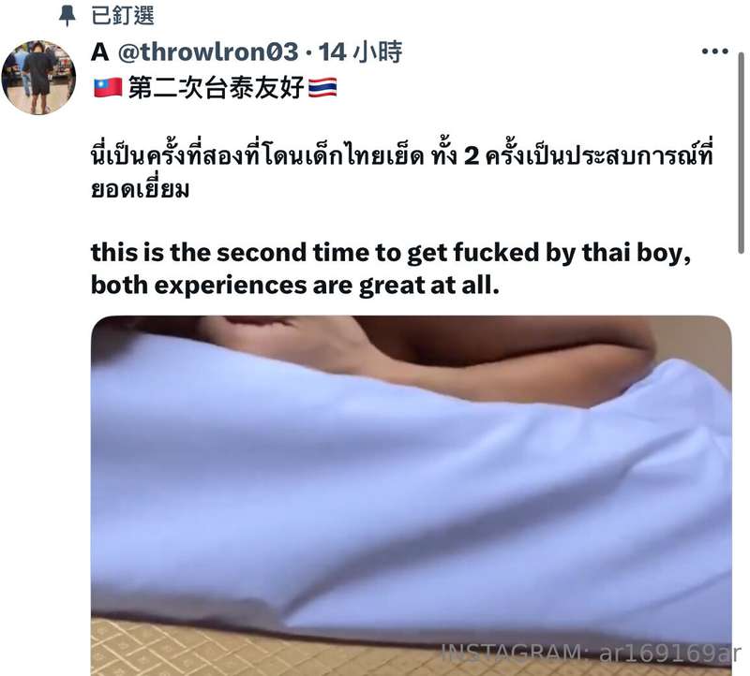Click the Taiwan flag emoji
Viewport: 750px width, 676px height.
point(108,88)
